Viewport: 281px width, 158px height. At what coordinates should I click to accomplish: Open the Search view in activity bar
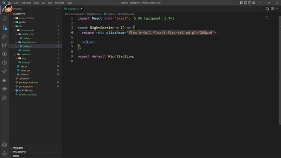[5, 18]
